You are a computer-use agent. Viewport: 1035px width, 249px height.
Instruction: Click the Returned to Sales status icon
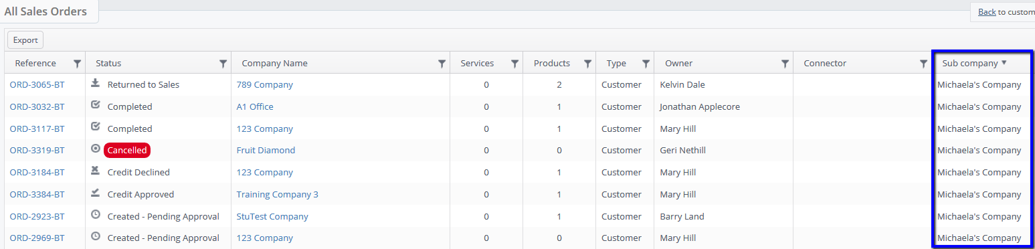click(x=96, y=84)
